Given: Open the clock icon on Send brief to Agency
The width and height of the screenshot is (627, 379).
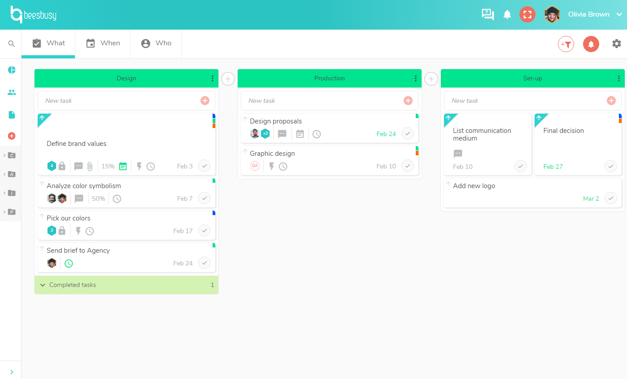Looking at the screenshot, I should pos(68,263).
